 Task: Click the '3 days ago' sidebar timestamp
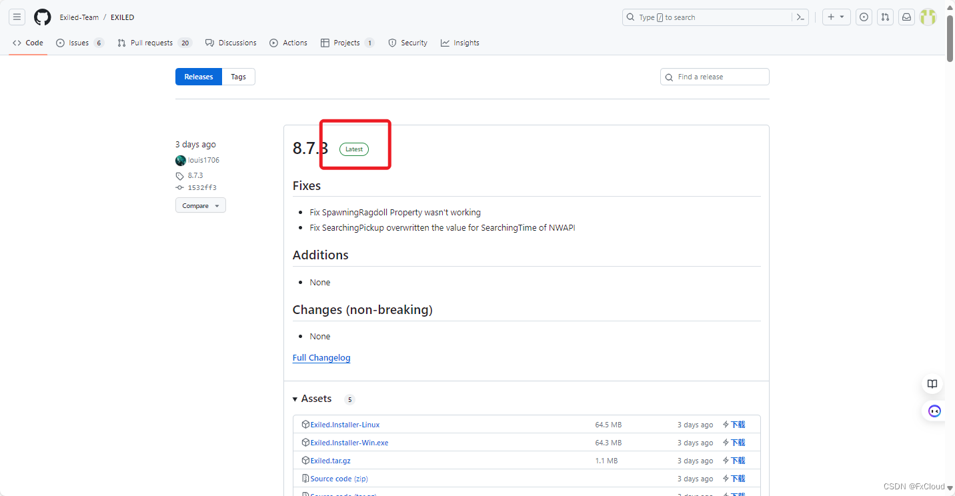[x=195, y=144]
